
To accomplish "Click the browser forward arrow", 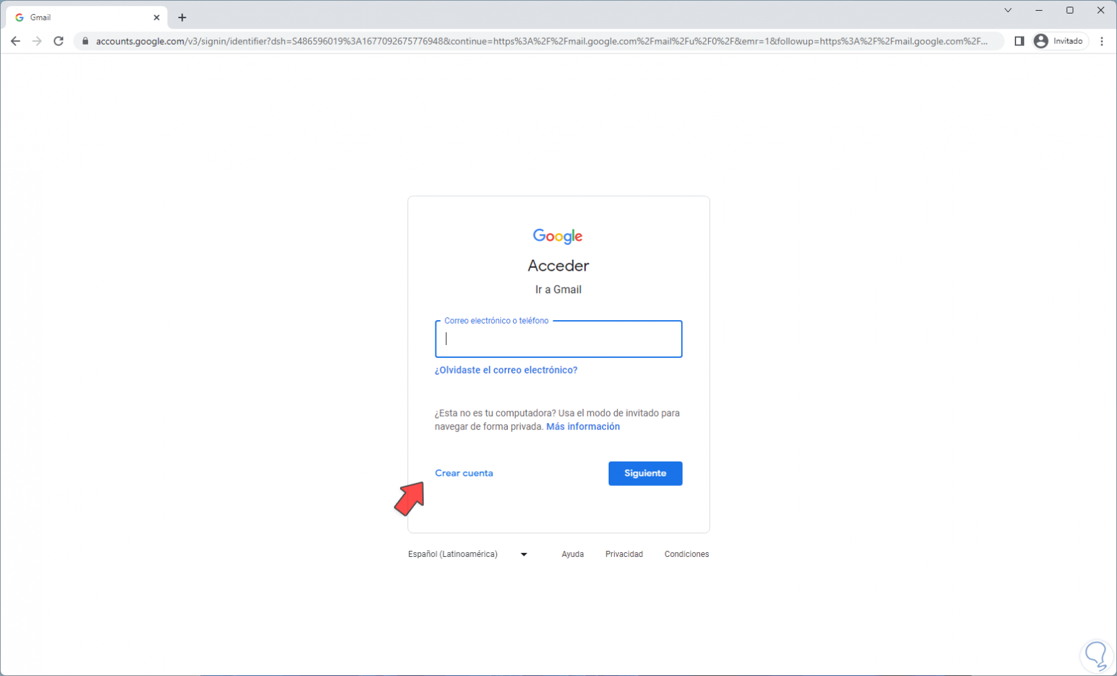I will [x=37, y=41].
